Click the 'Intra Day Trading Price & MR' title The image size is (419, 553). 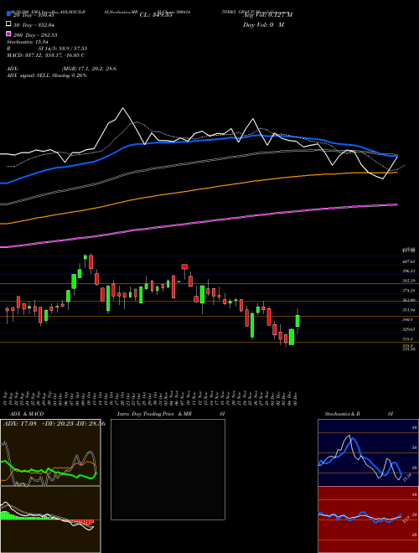[x=154, y=414]
